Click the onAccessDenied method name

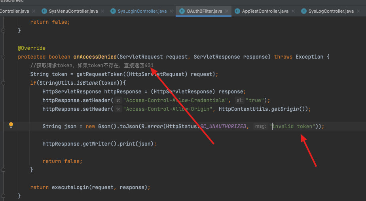[x=95, y=57]
